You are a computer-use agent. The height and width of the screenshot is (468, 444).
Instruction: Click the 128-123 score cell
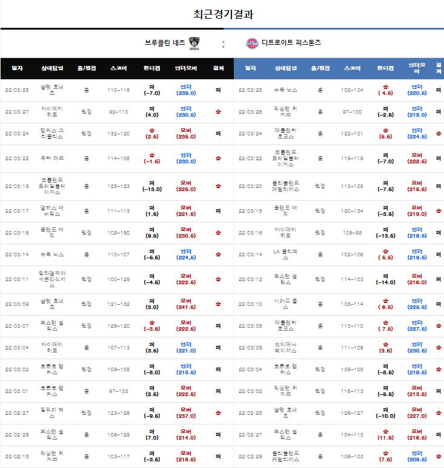click(x=118, y=186)
